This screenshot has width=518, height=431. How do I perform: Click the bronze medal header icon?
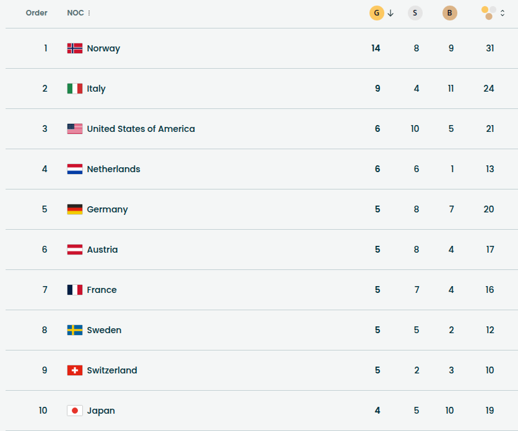pos(450,13)
